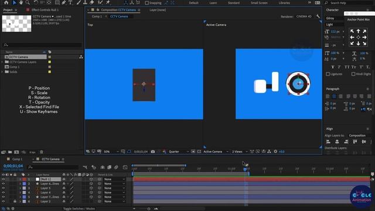The image size is (375, 211).
Task: Create new folder in Project panel
Action: coord(10,152)
